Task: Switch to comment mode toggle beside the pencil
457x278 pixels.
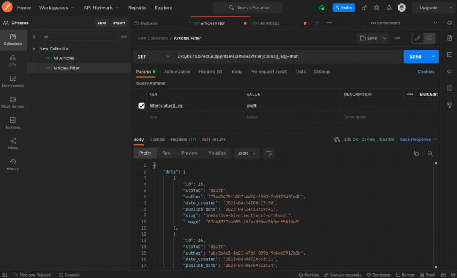Action: (430, 39)
